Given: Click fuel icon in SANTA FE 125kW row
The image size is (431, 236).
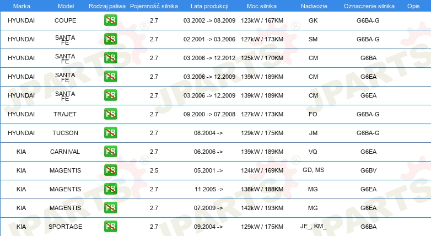Looking at the screenshot, I should coord(110,58).
